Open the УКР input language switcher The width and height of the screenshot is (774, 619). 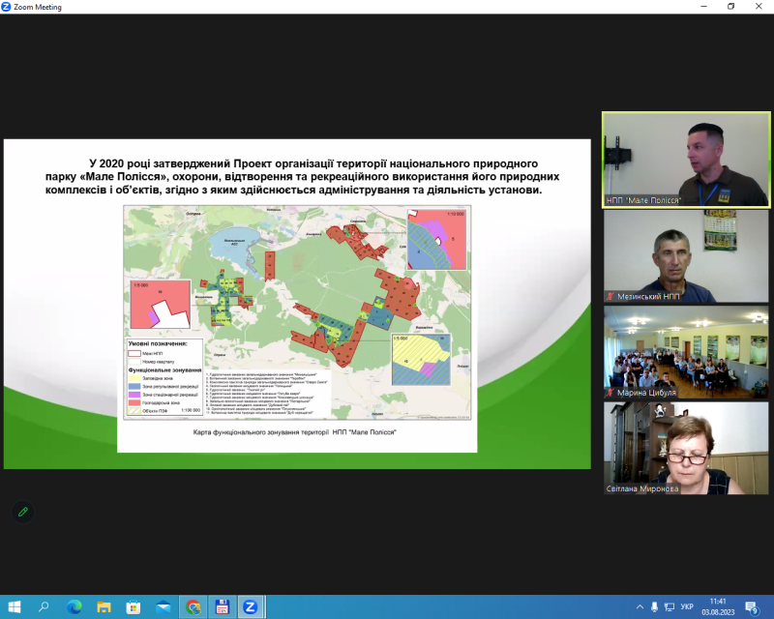[x=687, y=606]
